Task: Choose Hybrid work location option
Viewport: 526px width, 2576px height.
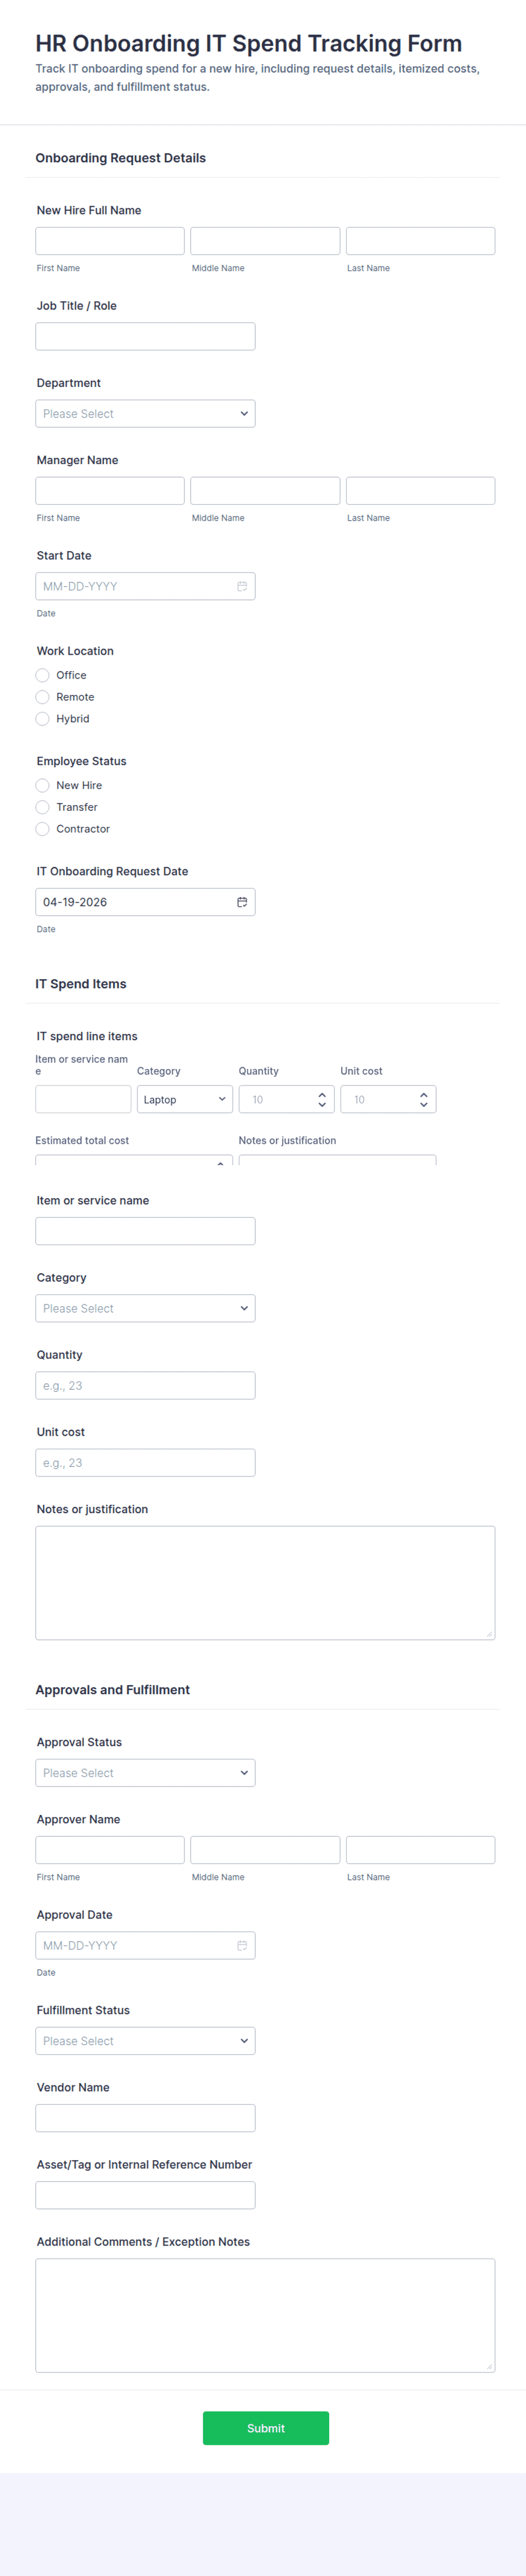Action: point(43,719)
